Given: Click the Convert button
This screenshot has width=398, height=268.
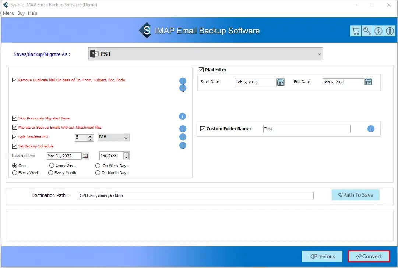Looking at the screenshot, I should pyautogui.click(x=369, y=256).
